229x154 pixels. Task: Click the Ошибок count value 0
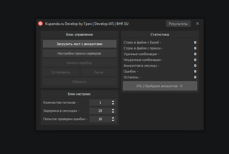195,71
